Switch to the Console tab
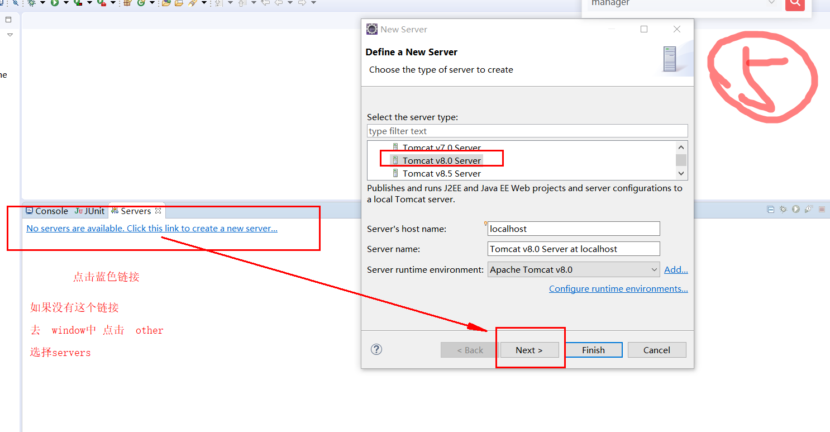The width and height of the screenshot is (830, 432). (46, 211)
